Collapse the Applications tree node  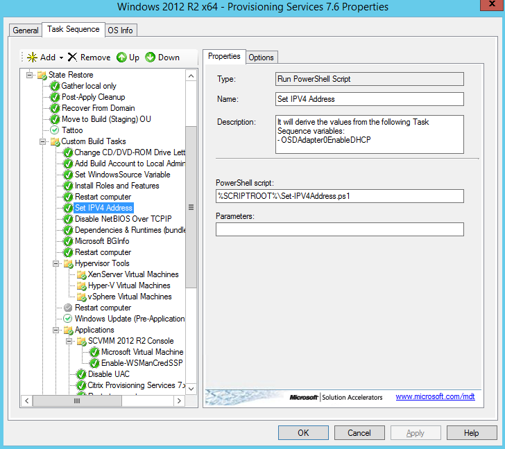pyautogui.click(x=55, y=330)
